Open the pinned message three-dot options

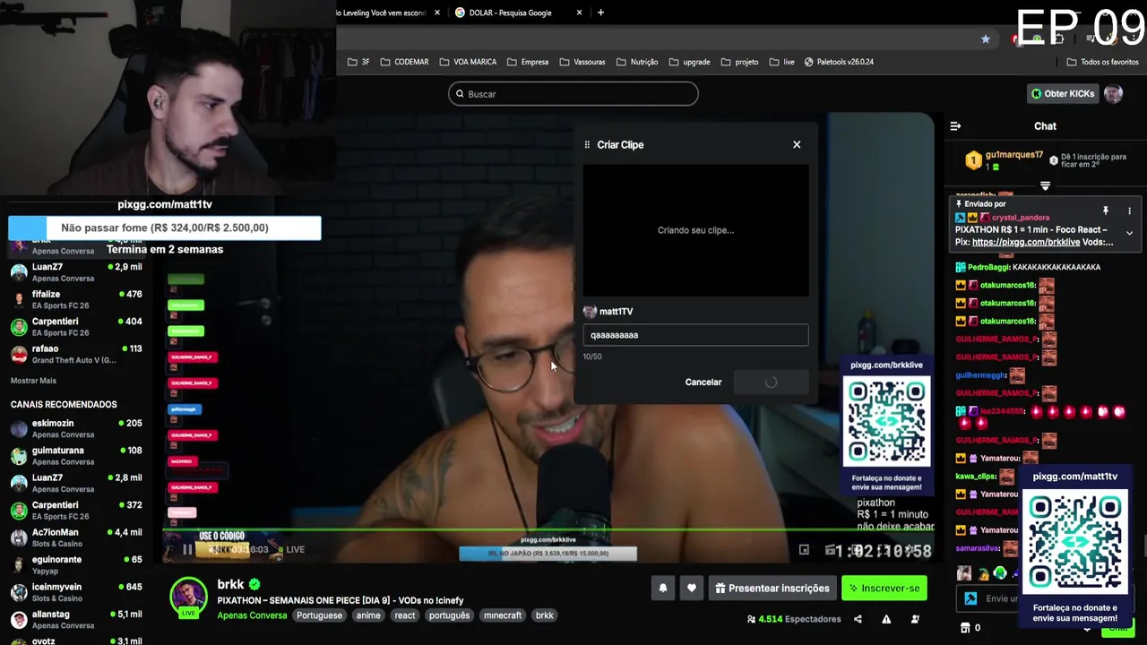coord(1129,211)
